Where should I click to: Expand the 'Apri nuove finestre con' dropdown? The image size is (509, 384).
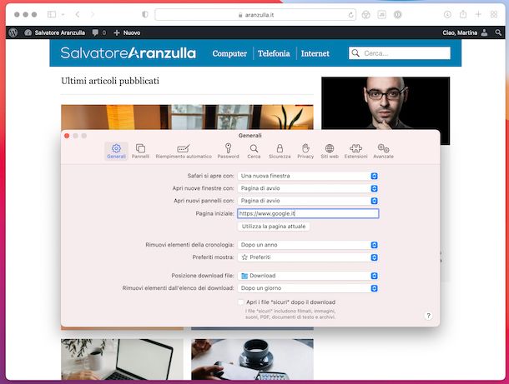point(308,188)
